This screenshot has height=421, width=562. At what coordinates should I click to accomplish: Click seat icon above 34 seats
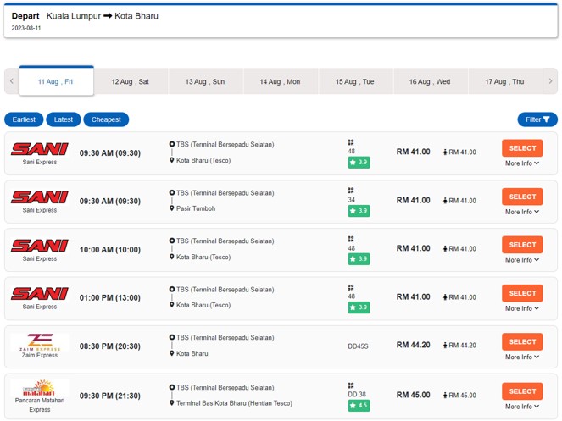(351, 191)
